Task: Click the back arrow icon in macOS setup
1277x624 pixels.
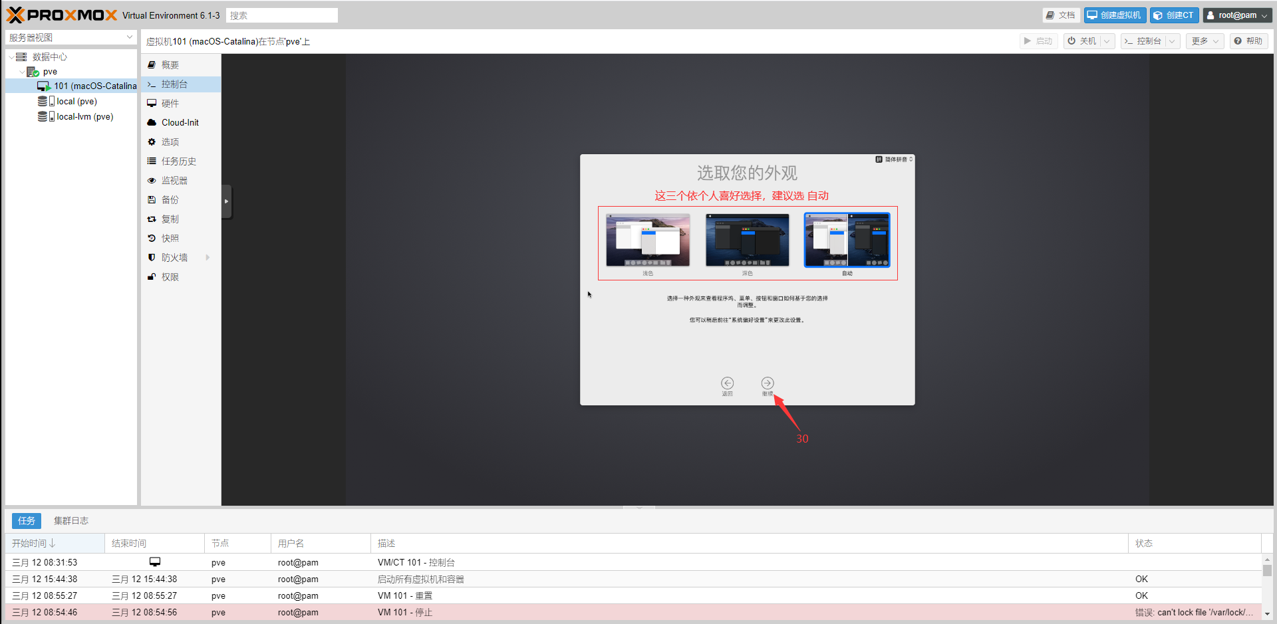Action: pyautogui.click(x=727, y=383)
